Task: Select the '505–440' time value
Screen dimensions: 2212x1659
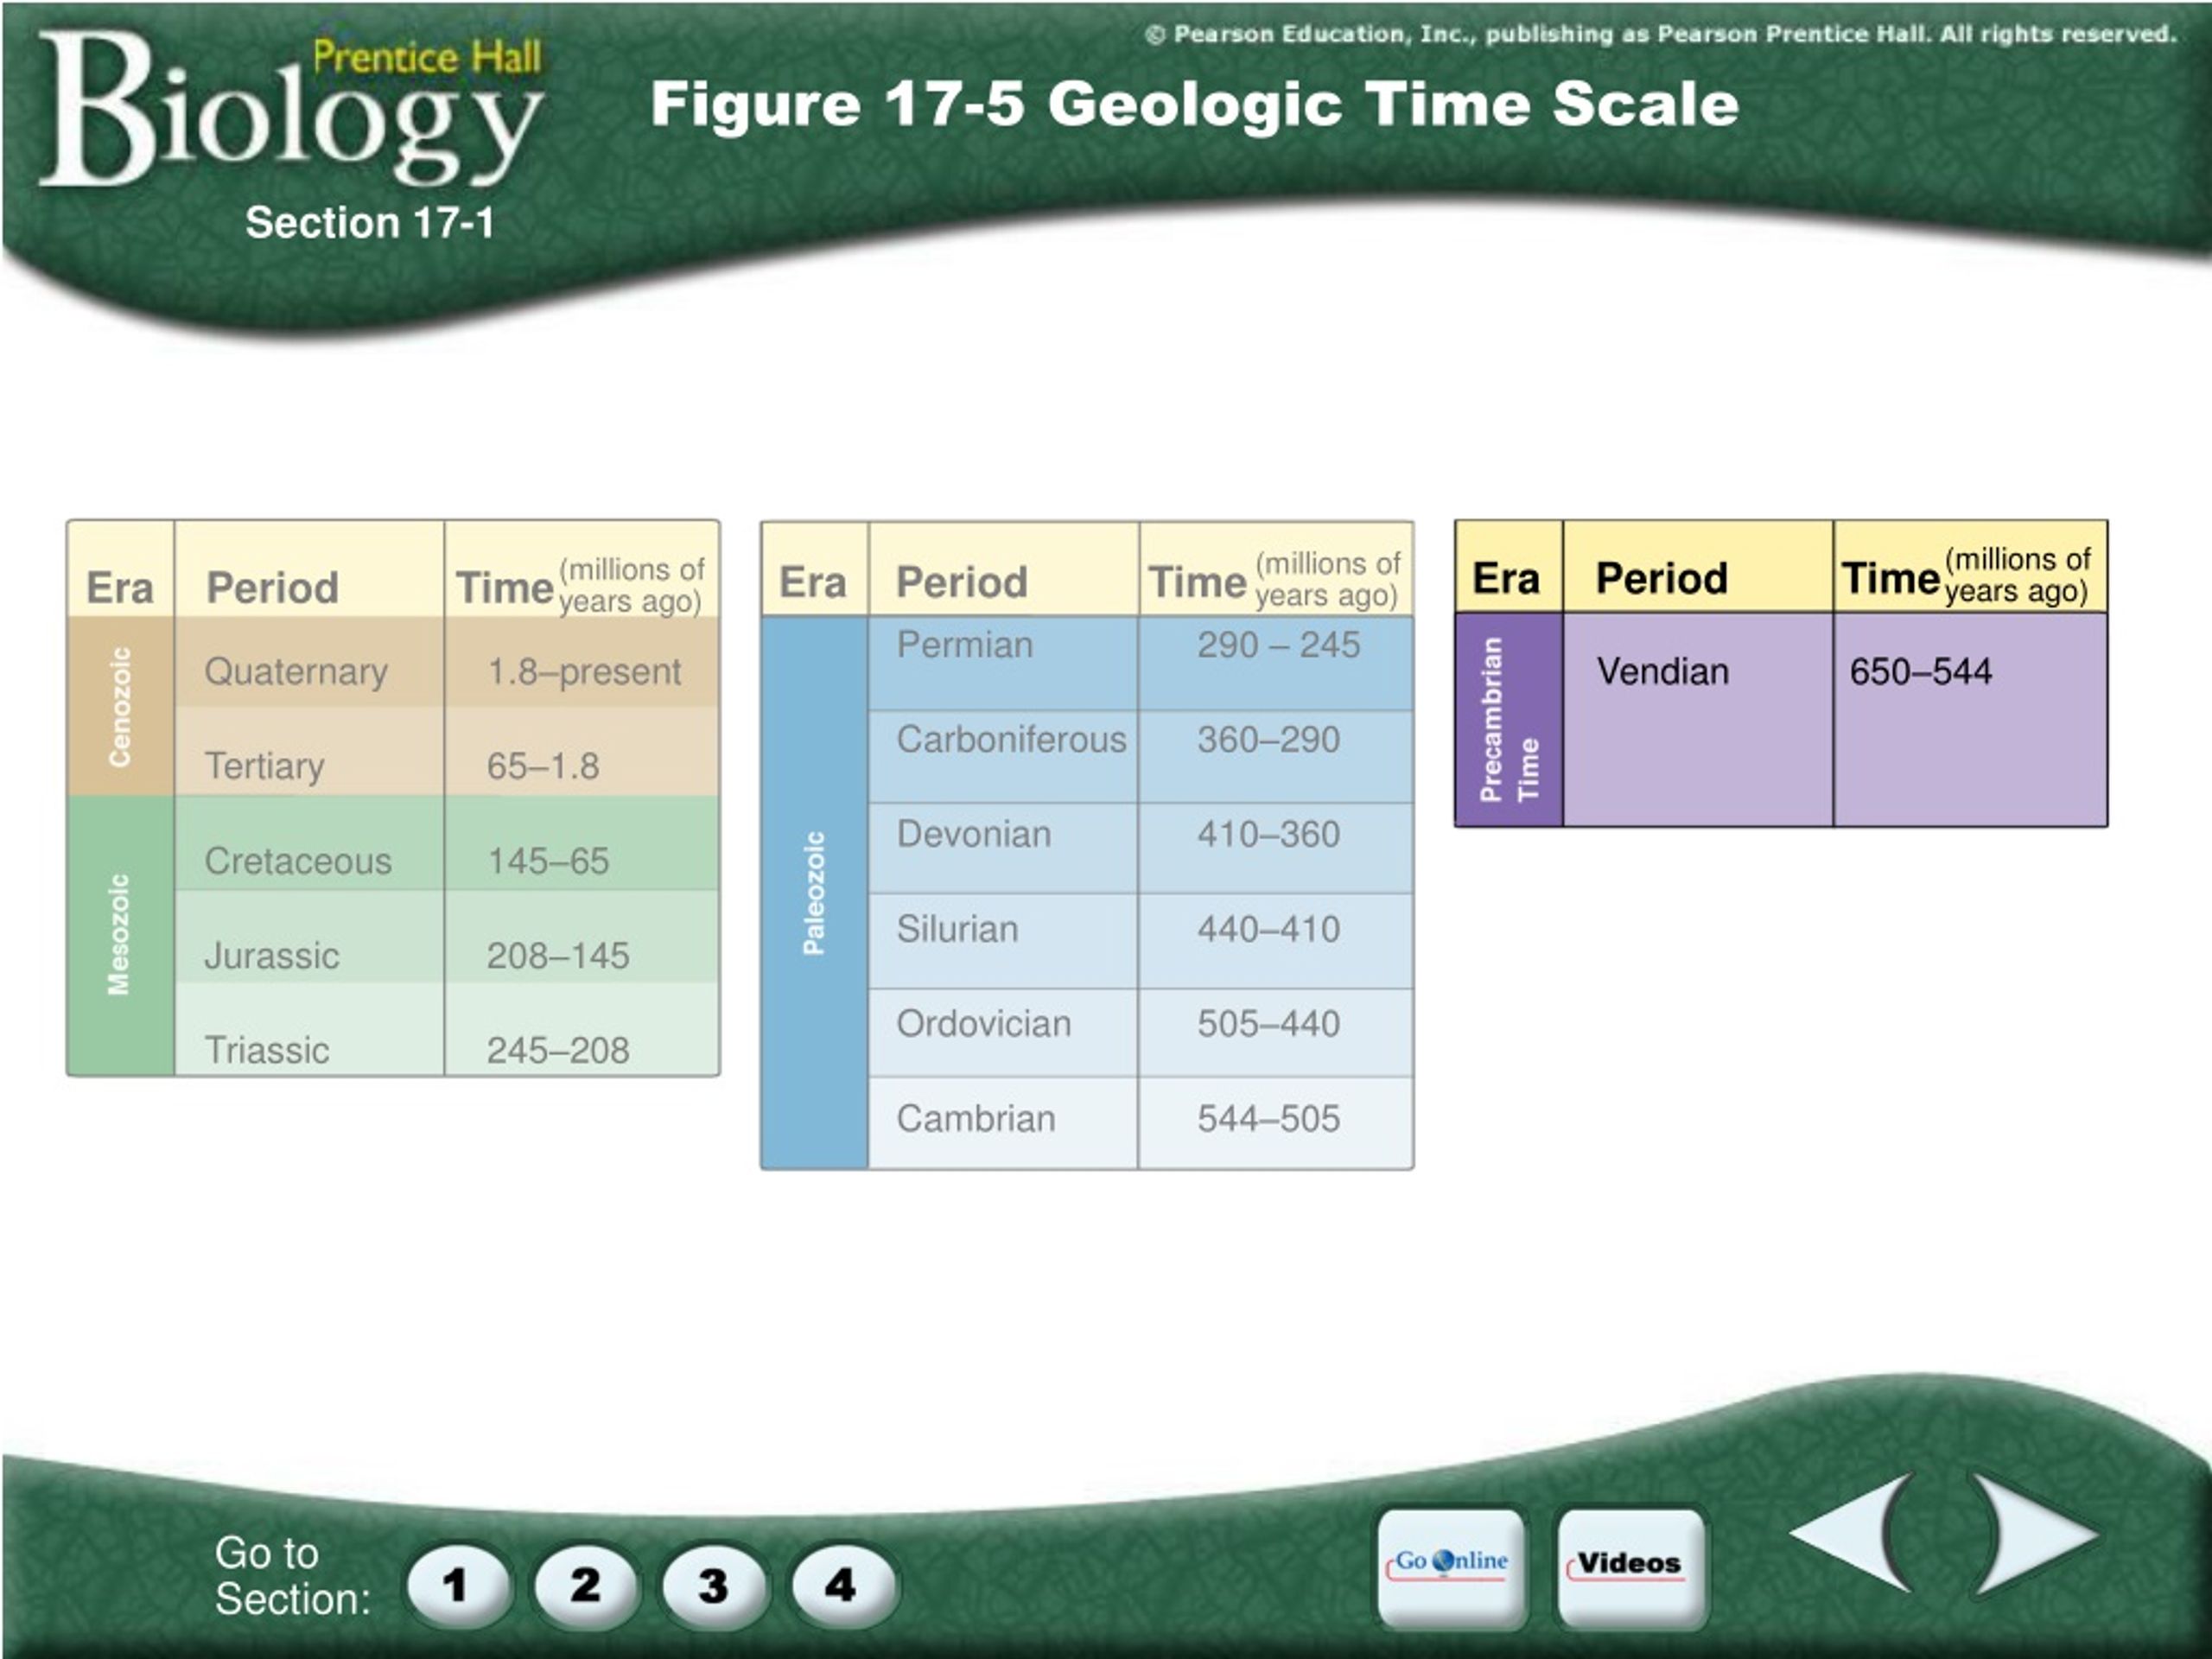Action: [x=1269, y=1024]
